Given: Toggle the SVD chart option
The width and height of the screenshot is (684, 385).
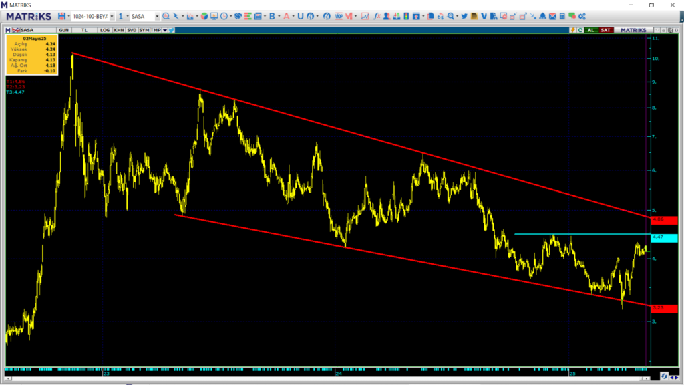Looking at the screenshot, I should 131,30.
